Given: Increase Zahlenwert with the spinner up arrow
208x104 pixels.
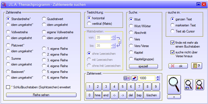Looking at the screenshot, I should point(158,77).
